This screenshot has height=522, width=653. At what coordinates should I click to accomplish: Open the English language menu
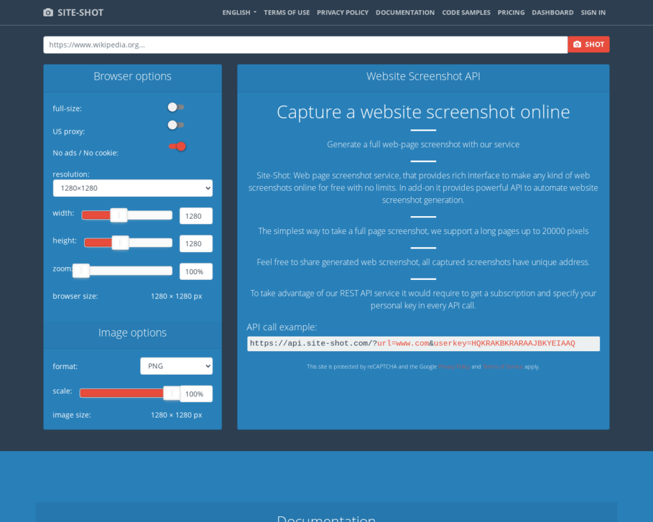[239, 12]
